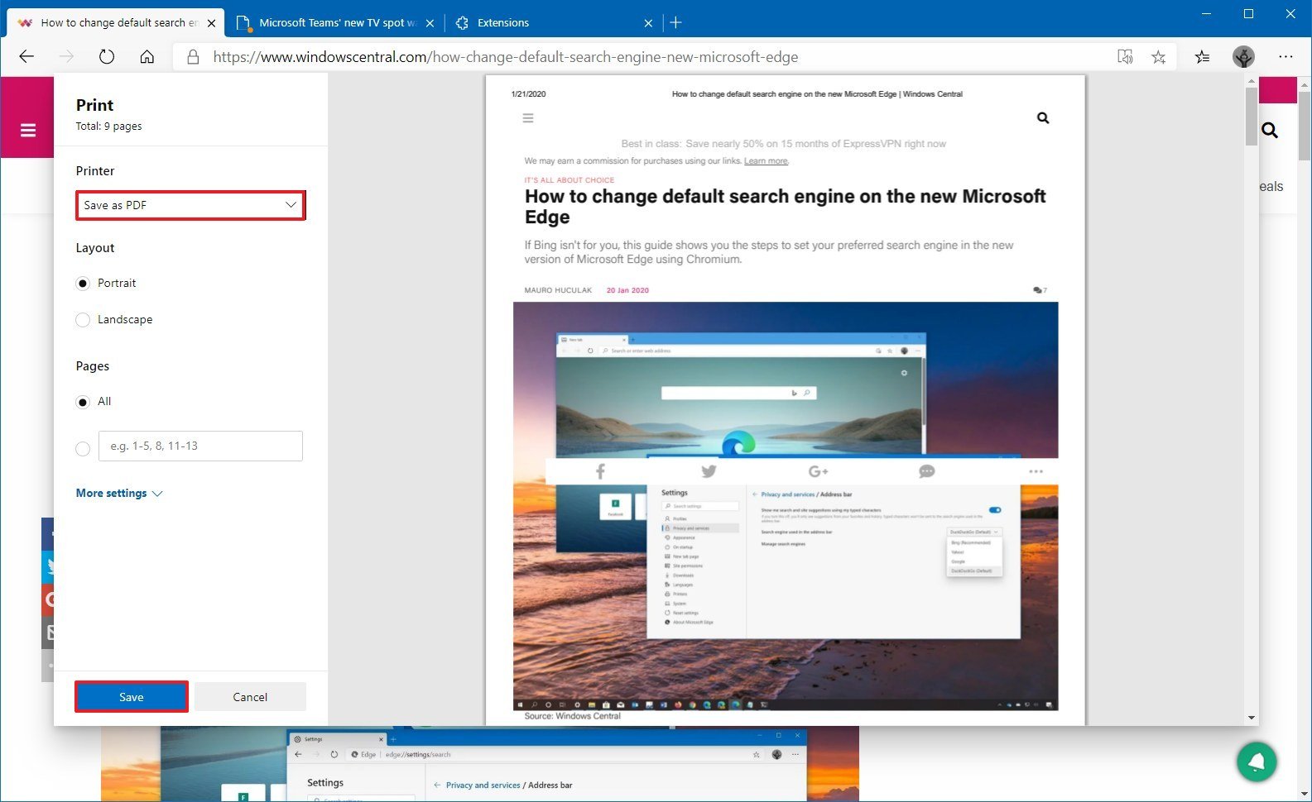This screenshot has width=1312, height=802.
Task: Click the G+ icon in the preview share bar
Action: 818,471
